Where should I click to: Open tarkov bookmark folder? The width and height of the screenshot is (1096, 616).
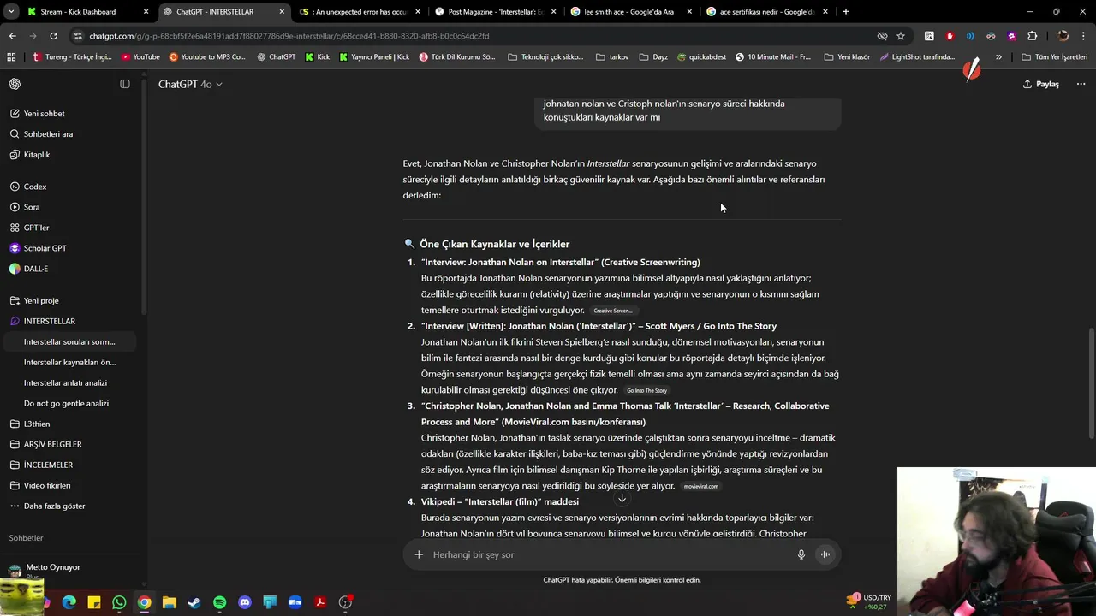[x=611, y=57]
